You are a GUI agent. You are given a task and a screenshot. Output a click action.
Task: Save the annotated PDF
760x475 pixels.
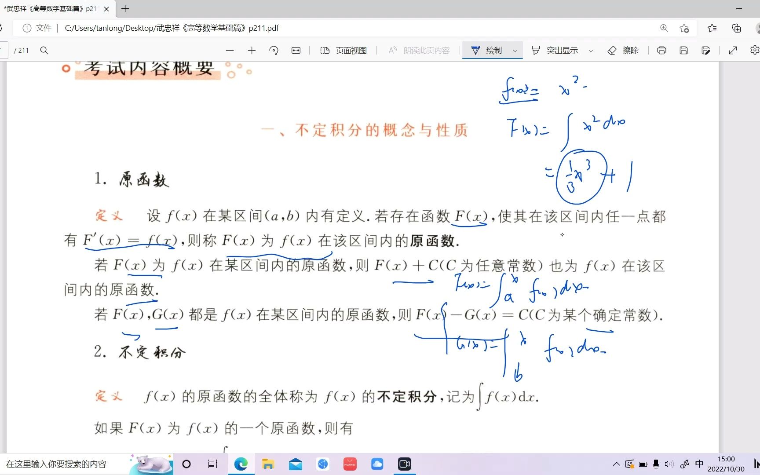click(x=683, y=50)
